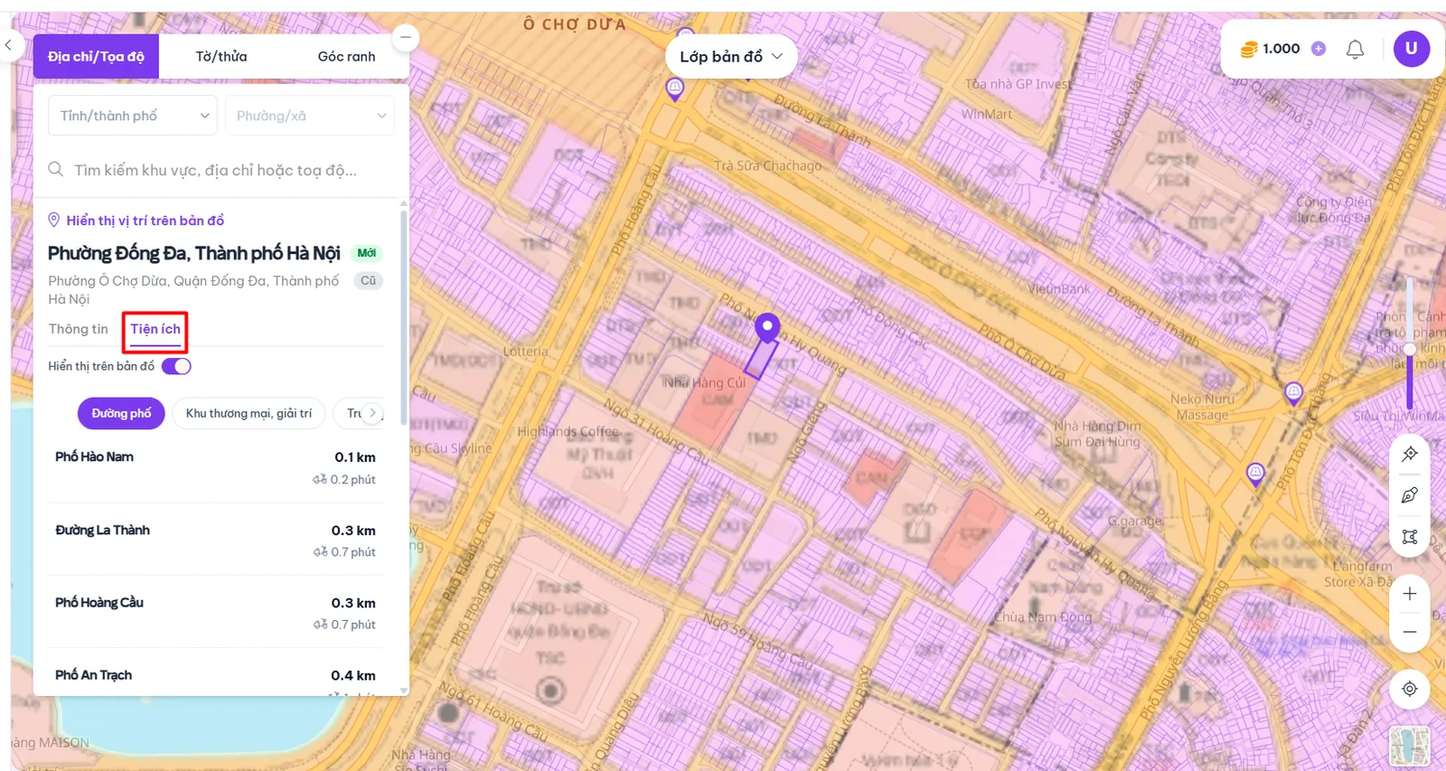Select 'Khu thương mại, giải trí' chip
Image resolution: width=1446 pixels, height=771 pixels.
click(249, 413)
